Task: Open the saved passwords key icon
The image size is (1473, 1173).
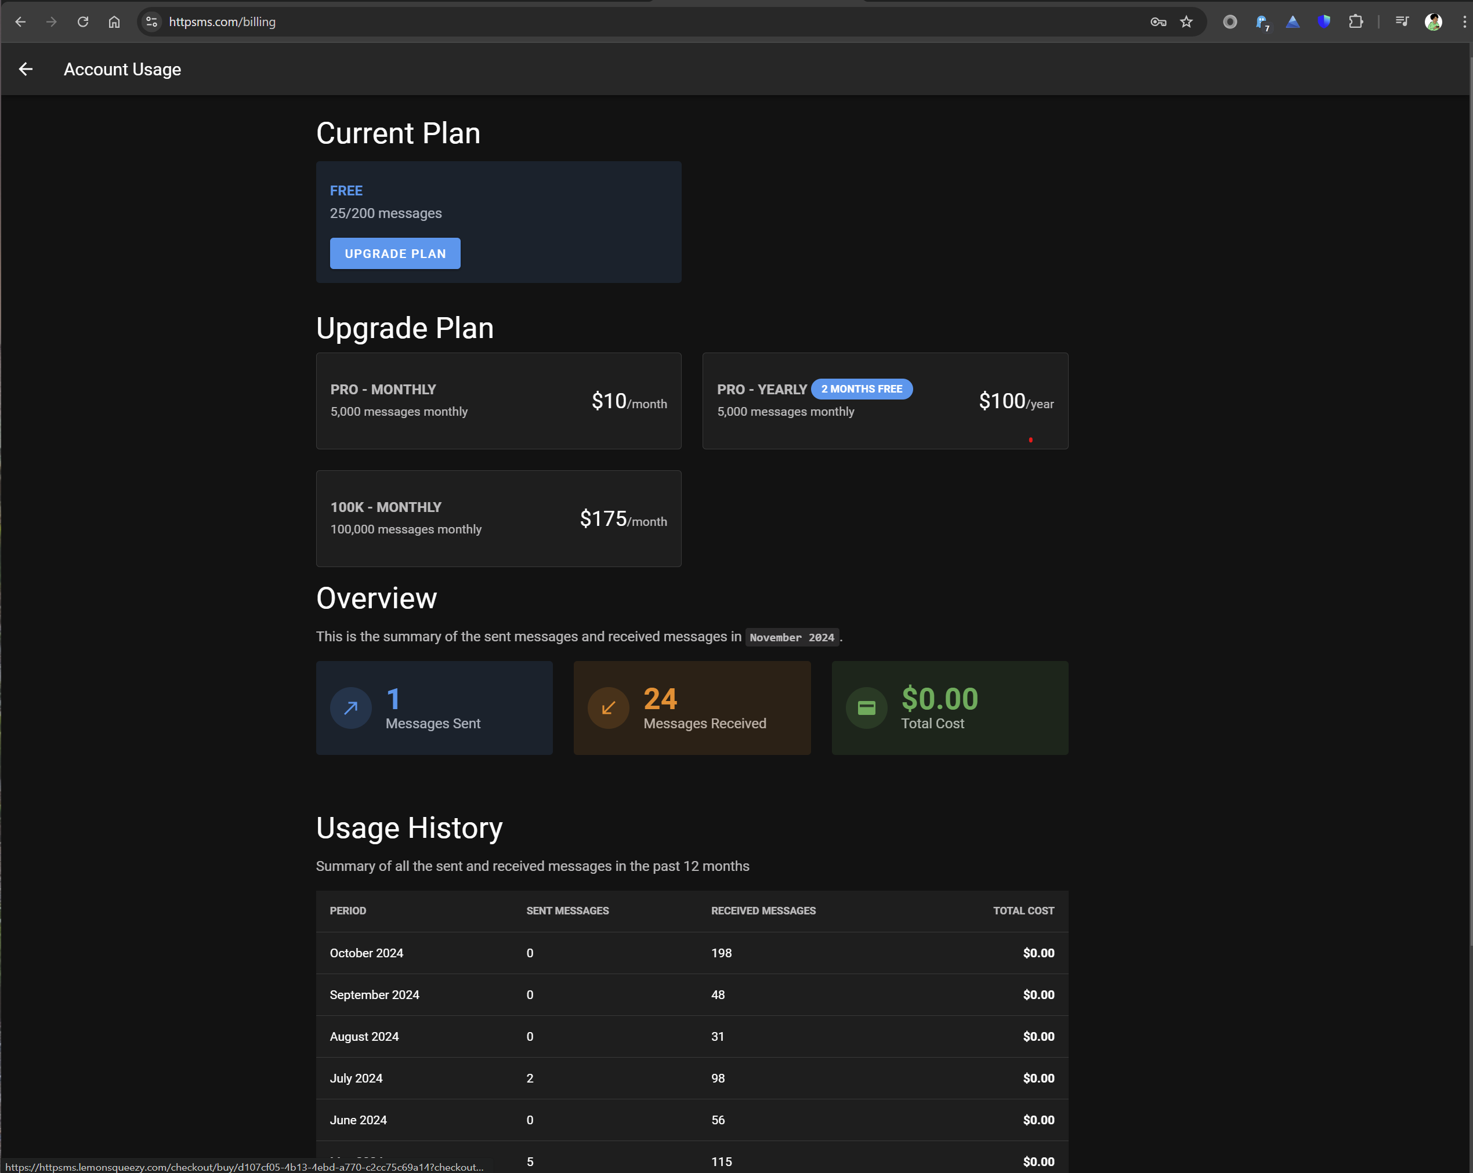Action: (1158, 22)
